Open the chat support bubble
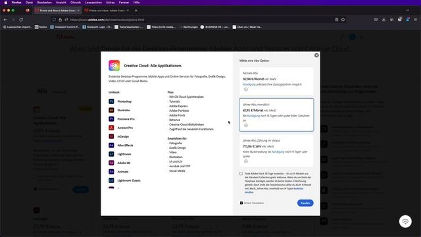The height and width of the screenshot is (237, 421). [405, 221]
